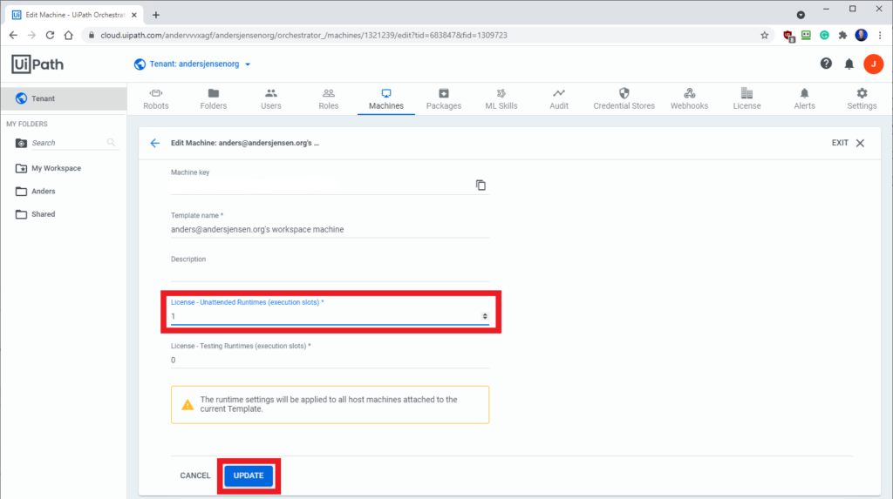This screenshot has height=499, width=893.
Task: Open the notifications bell
Action: [x=849, y=64]
